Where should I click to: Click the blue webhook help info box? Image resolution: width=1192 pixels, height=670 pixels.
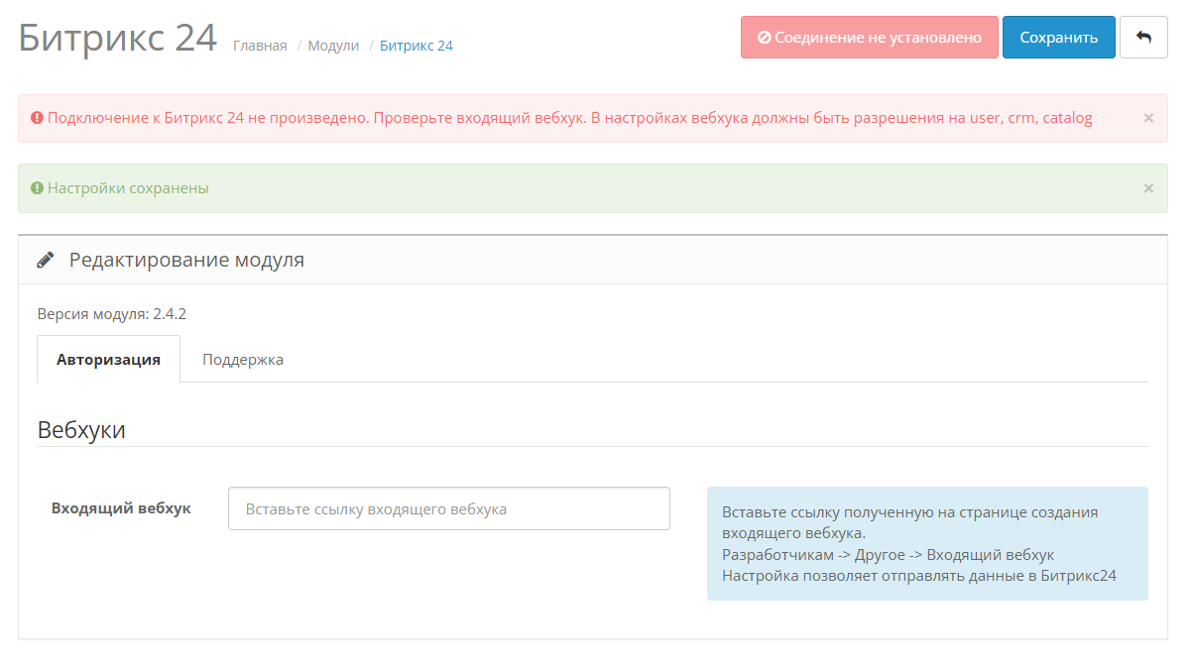point(927,543)
